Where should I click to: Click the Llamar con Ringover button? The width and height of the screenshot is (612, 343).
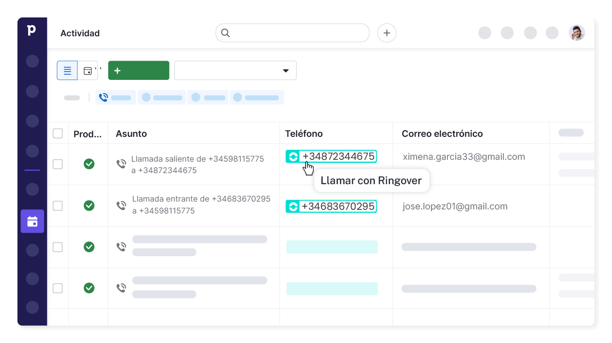click(x=371, y=180)
